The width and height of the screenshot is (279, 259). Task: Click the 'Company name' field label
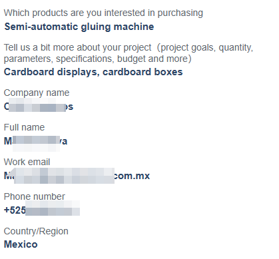pos(37,93)
